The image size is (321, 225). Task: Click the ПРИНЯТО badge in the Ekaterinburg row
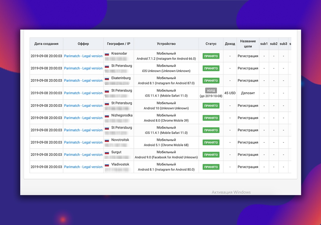[211, 81]
